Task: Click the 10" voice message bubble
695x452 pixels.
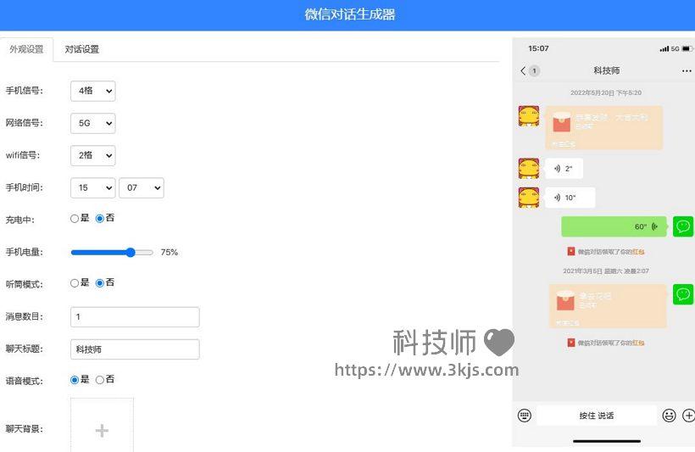Action: tap(570, 198)
